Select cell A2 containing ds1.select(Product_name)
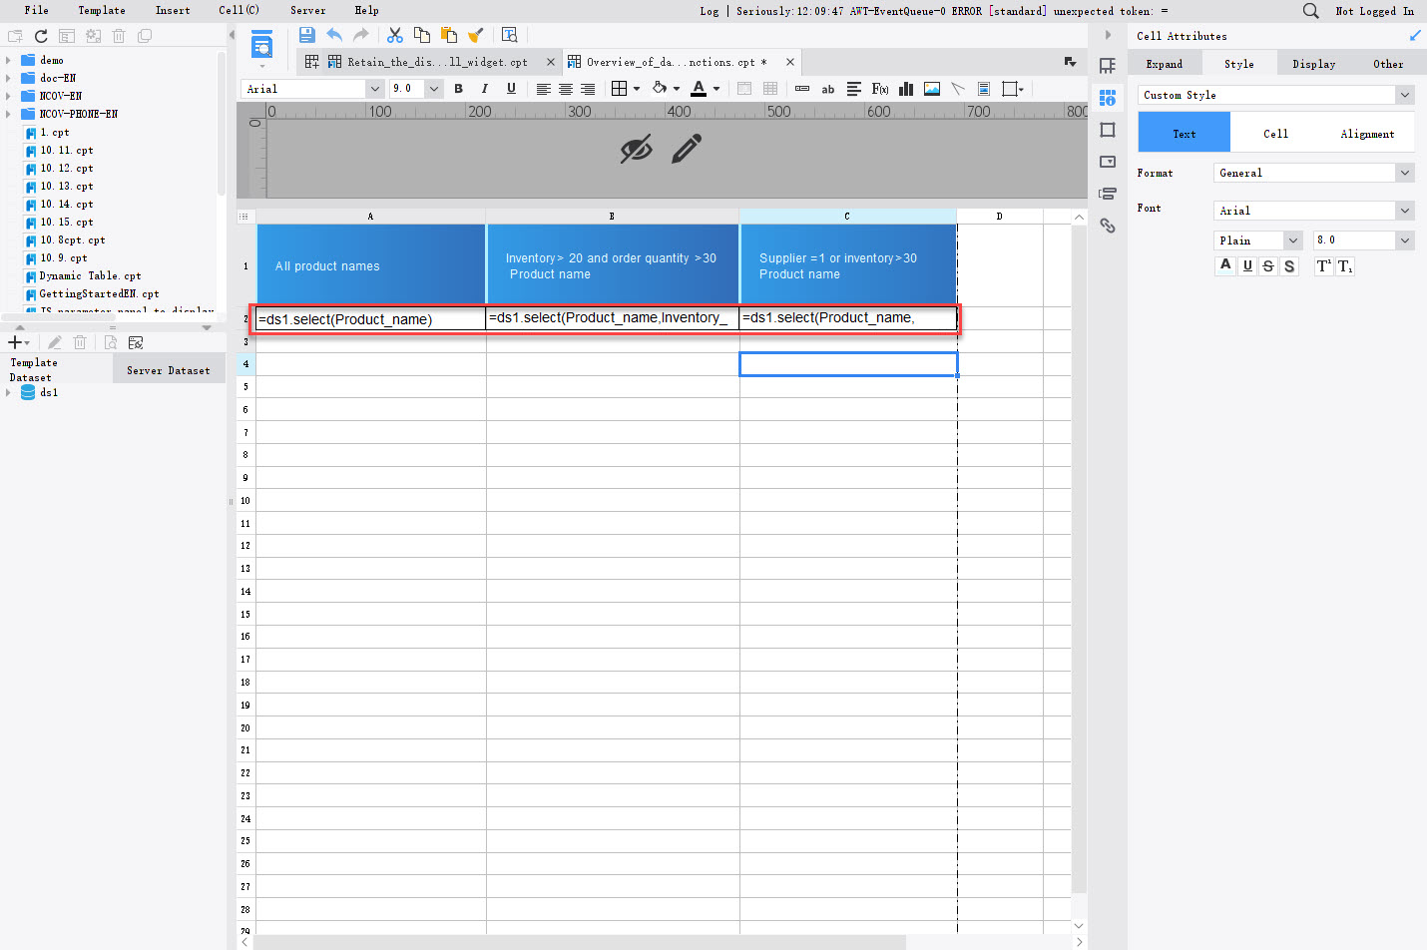Image resolution: width=1427 pixels, height=950 pixels. [x=370, y=317]
